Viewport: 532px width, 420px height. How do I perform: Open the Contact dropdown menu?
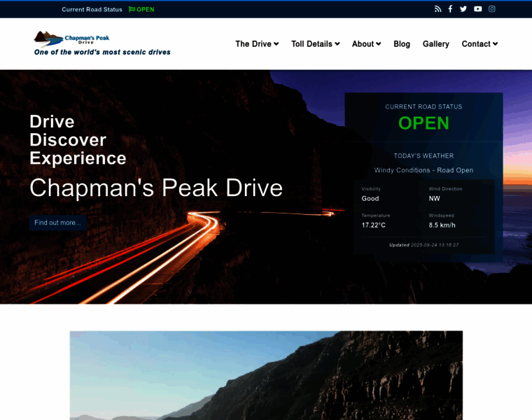[x=479, y=43]
